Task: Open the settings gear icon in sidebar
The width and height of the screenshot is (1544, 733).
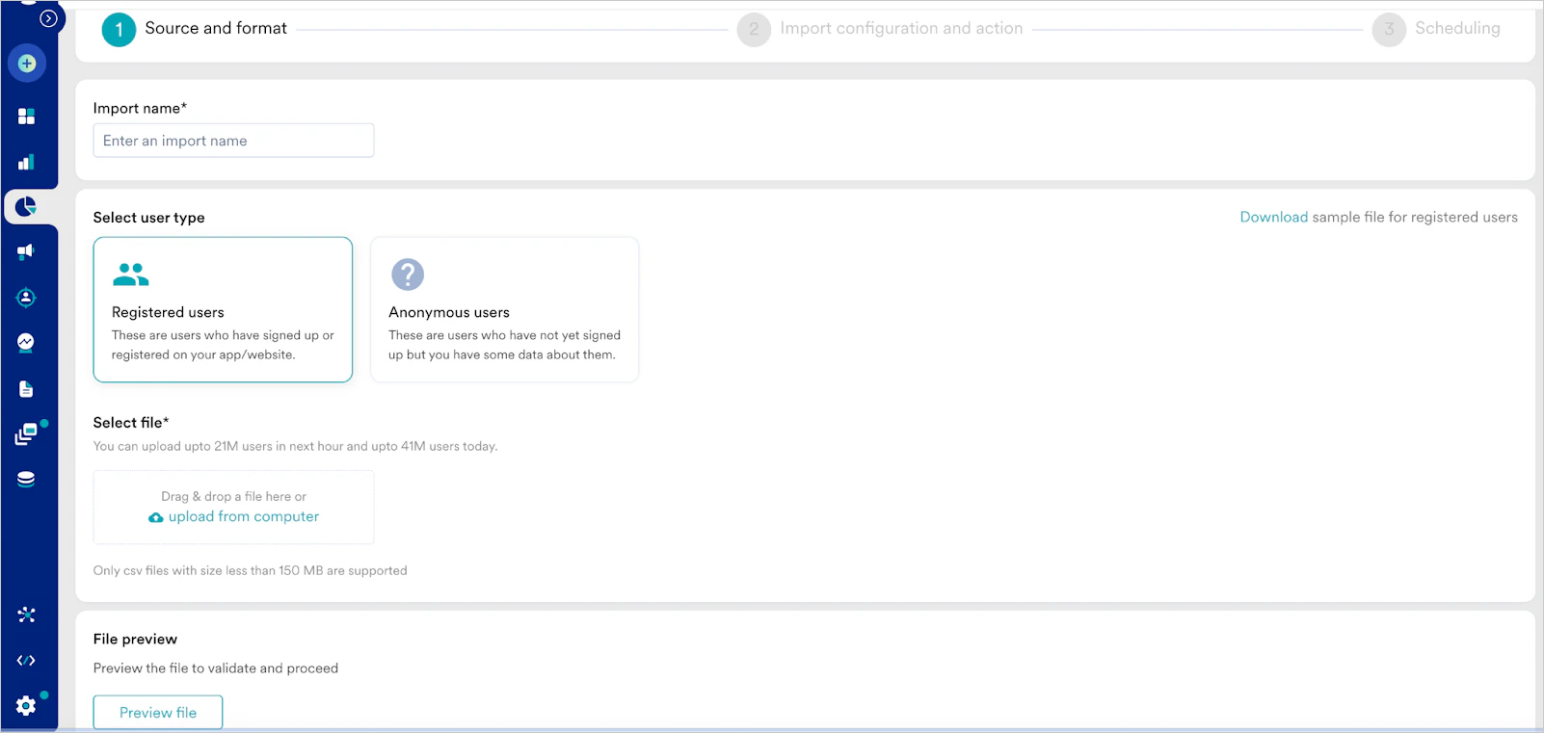Action: (27, 706)
